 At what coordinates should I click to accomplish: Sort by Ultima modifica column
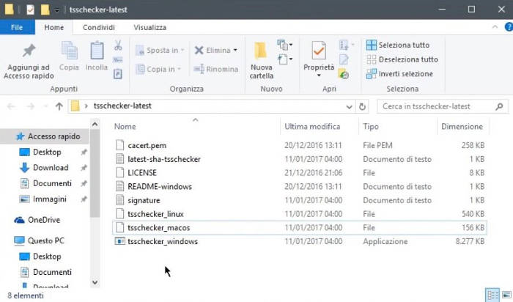(312, 127)
